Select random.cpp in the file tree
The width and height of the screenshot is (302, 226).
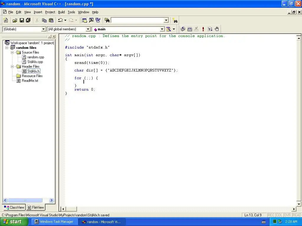36,57
